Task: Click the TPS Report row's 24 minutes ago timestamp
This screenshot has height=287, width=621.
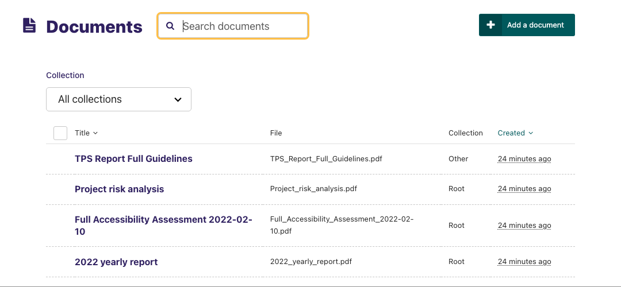Action: (x=524, y=159)
